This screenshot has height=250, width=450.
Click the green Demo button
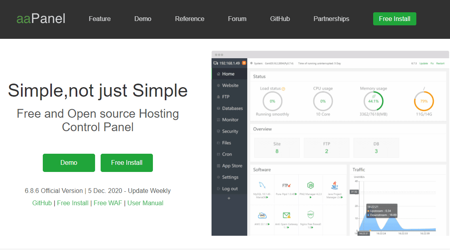click(x=69, y=162)
